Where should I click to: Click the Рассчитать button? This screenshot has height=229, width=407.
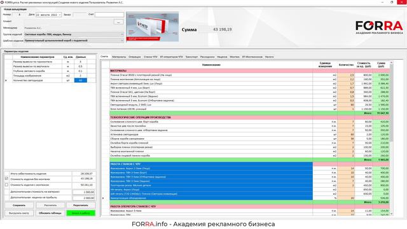(x=50, y=205)
